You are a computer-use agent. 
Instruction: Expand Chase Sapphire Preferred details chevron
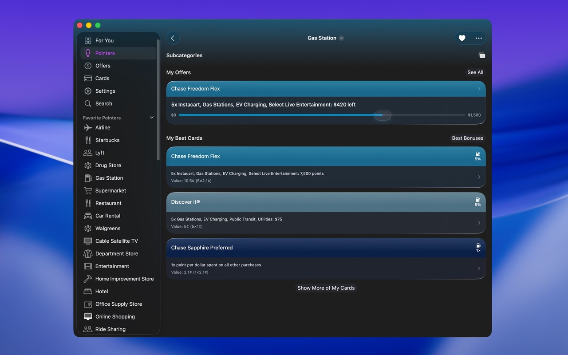479,268
